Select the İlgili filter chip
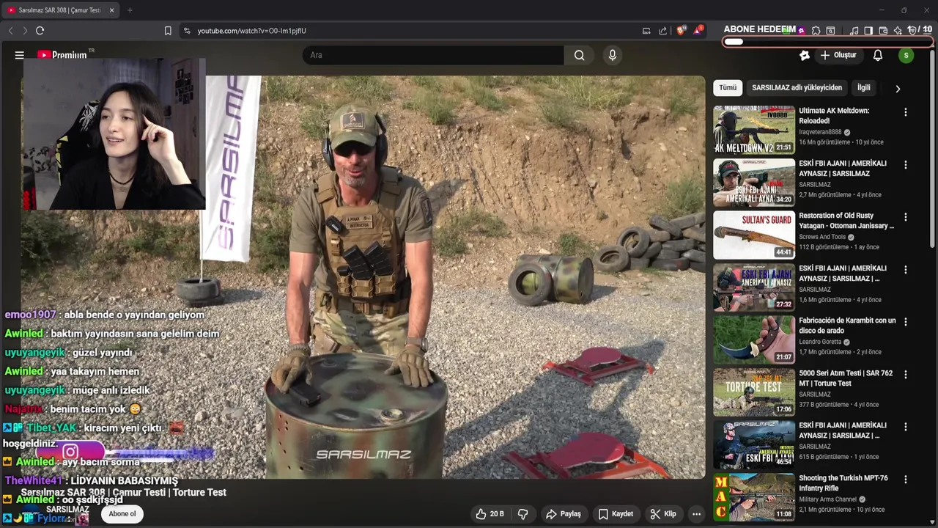This screenshot has width=938, height=528. [864, 88]
